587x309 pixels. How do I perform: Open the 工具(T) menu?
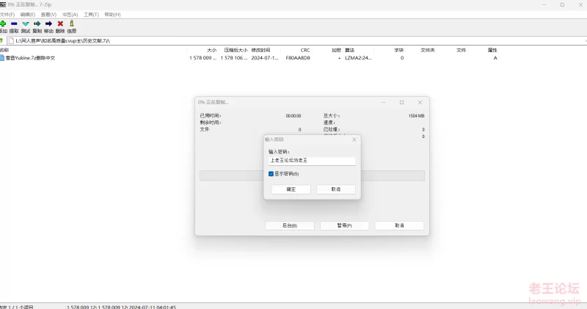point(91,14)
